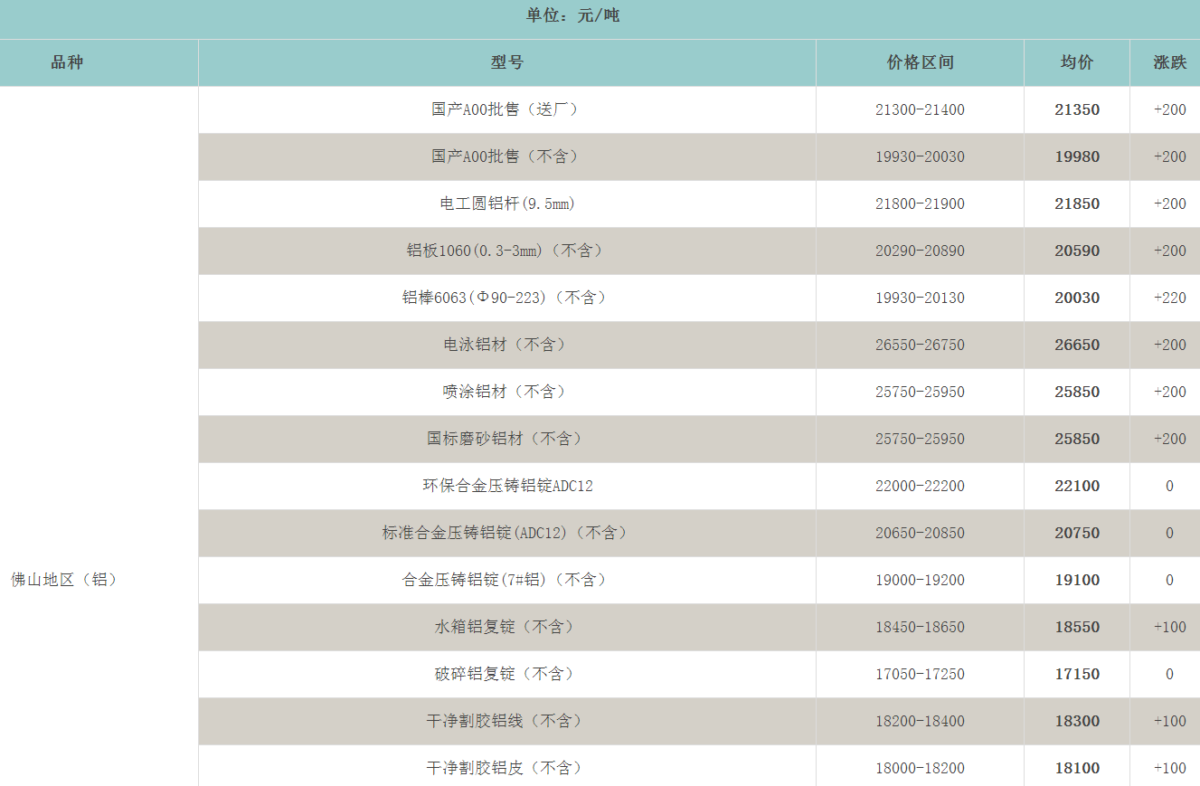Select the 佛山地区（铝） category cell
The image size is (1200, 786).
[x=64, y=580]
